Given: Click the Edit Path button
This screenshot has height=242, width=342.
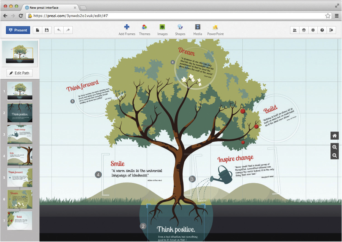Looking at the screenshot, I should [20, 73].
